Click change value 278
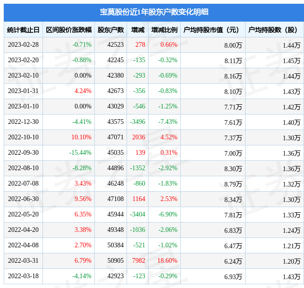The image size is (304, 288). [x=140, y=44]
